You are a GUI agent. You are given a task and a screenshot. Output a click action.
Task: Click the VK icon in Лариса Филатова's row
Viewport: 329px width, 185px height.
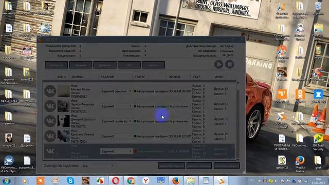(x=50, y=106)
